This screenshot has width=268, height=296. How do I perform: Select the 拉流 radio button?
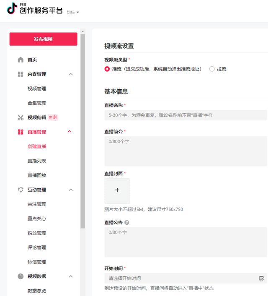click(212, 69)
